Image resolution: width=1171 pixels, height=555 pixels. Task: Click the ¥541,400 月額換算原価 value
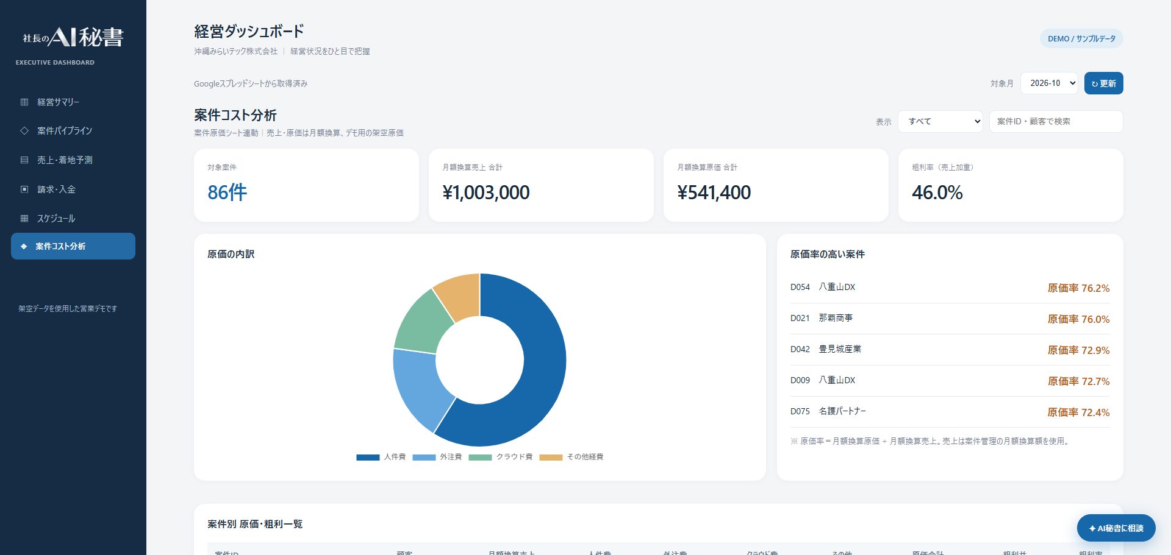click(x=714, y=193)
